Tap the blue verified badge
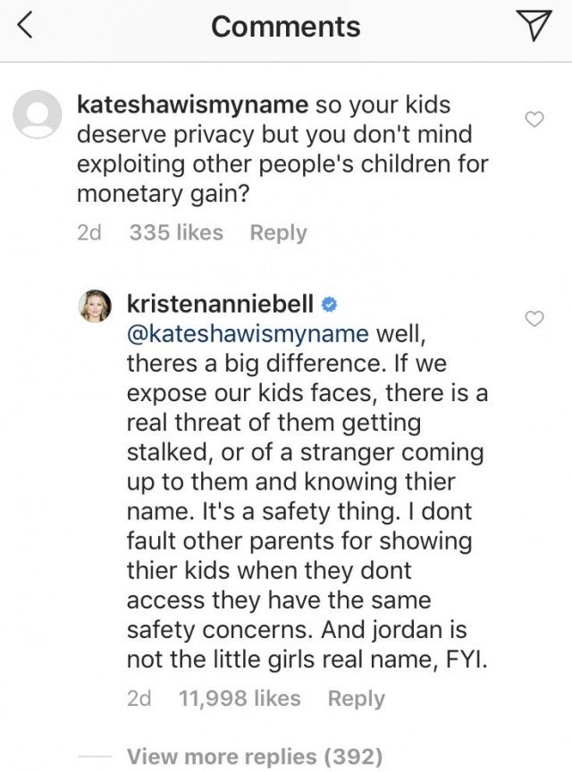 click(329, 306)
